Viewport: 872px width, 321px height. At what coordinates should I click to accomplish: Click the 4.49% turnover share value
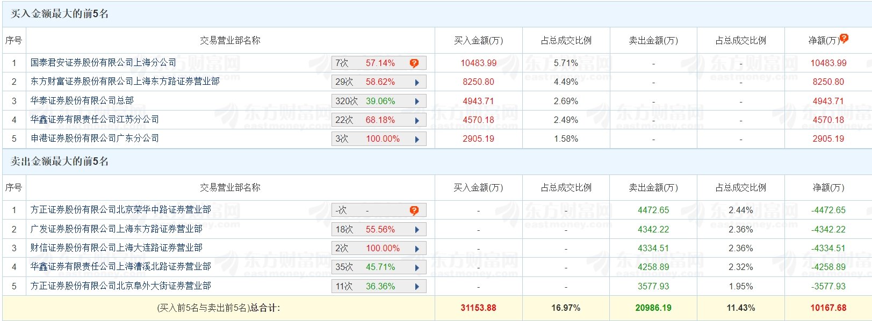coord(566,82)
